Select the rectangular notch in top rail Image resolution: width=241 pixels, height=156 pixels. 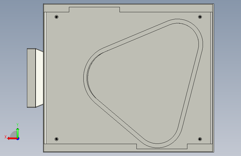pyautogui.click(x=95, y=9)
